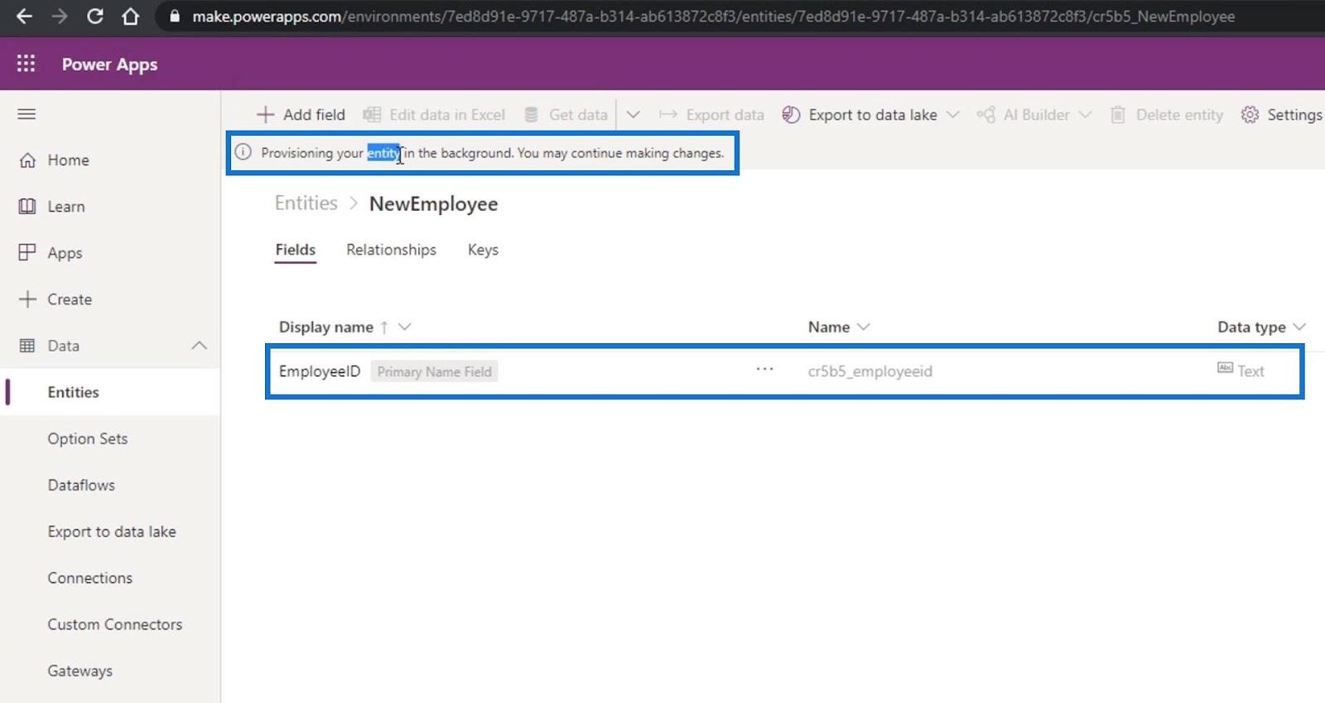This screenshot has width=1325, height=703.
Task: Open Dataflows
Action: [81, 485]
